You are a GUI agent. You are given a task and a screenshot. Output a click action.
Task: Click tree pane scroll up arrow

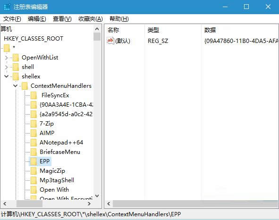97,29
